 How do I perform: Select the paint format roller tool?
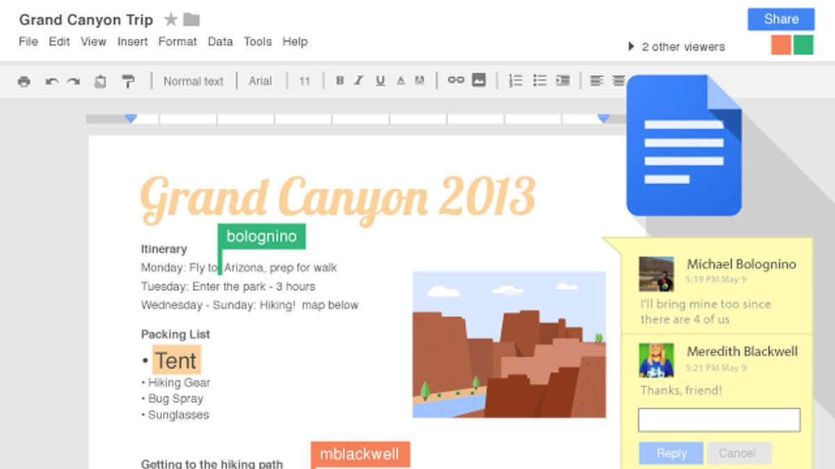click(128, 81)
